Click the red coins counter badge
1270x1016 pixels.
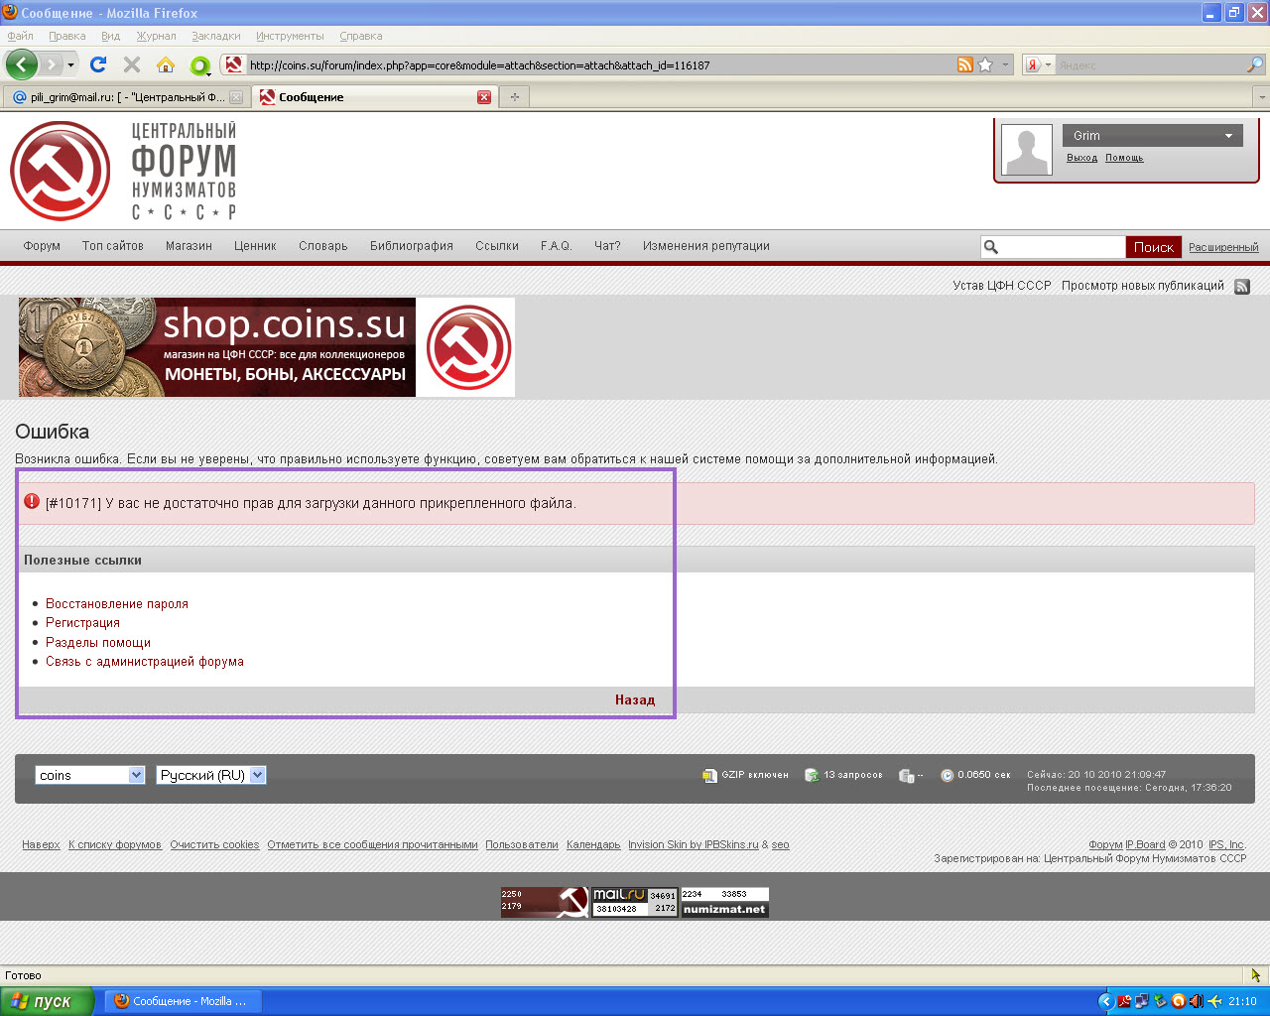coord(545,902)
